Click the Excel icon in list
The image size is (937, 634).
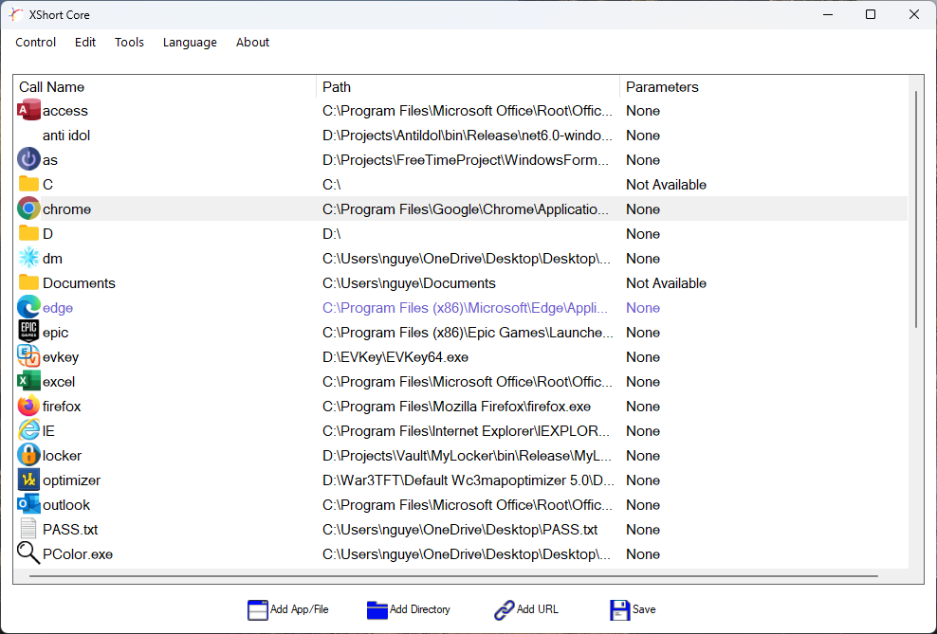click(x=28, y=381)
